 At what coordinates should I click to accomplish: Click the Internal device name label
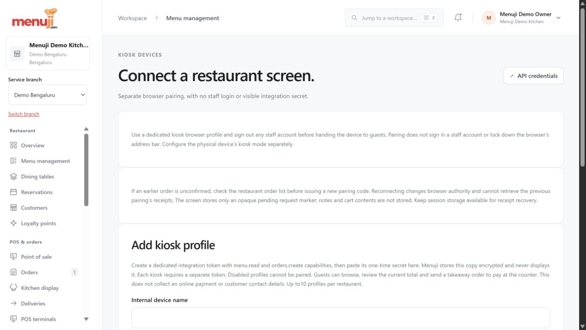[160, 300]
